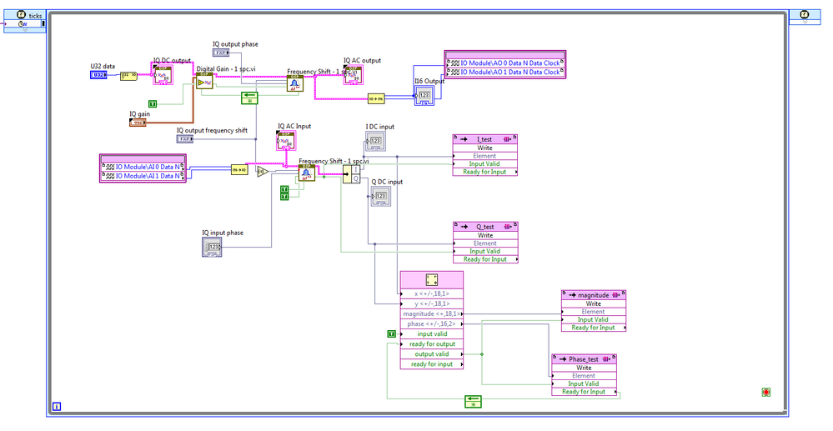Select IQ output frequency shift FXP terminal

(x=185, y=138)
